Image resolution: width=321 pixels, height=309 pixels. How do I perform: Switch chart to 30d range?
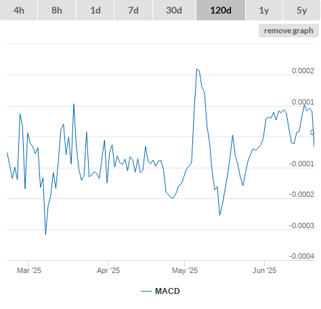click(x=174, y=10)
